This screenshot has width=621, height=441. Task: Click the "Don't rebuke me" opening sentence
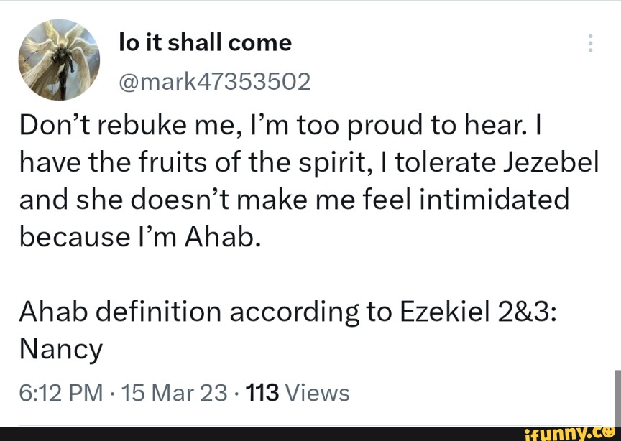coord(116,127)
